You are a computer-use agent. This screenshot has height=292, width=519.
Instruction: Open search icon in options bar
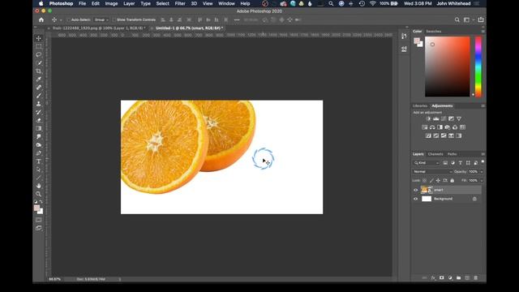click(x=457, y=19)
